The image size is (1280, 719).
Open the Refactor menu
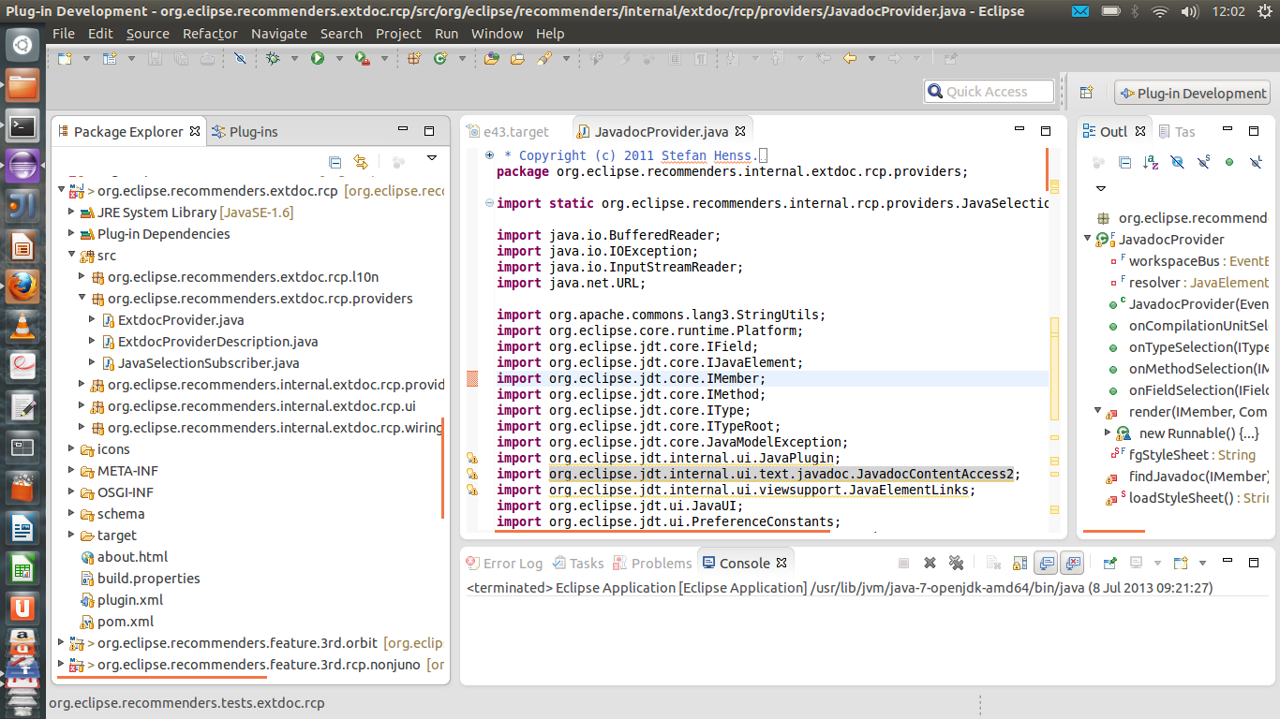[x=210, y=33]
